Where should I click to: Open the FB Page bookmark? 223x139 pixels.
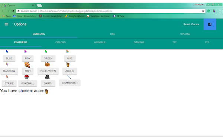(x=119, y=16)
